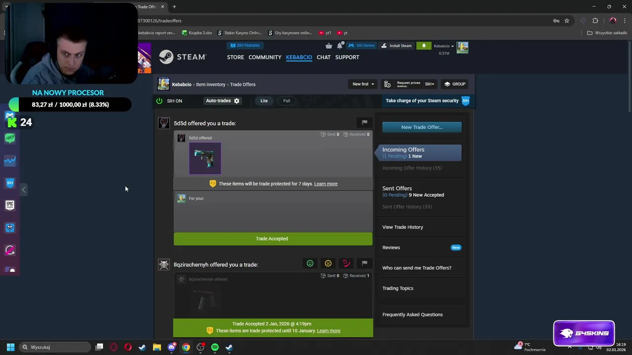Click the Wyszukaj taskbar search field
This screenshot has width=632, height=355.
tap(55, 347)
